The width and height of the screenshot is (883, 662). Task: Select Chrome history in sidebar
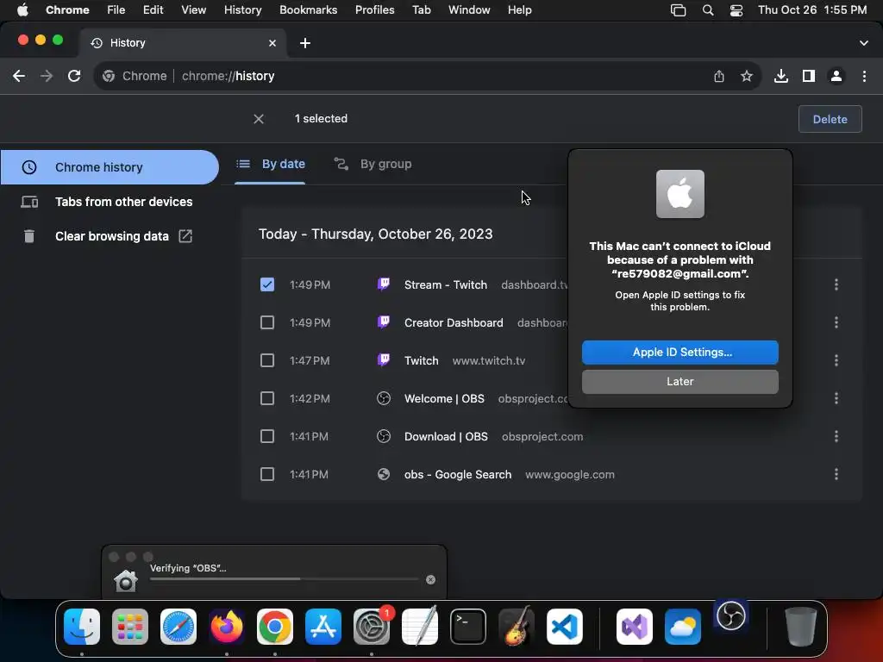[110, 167]
